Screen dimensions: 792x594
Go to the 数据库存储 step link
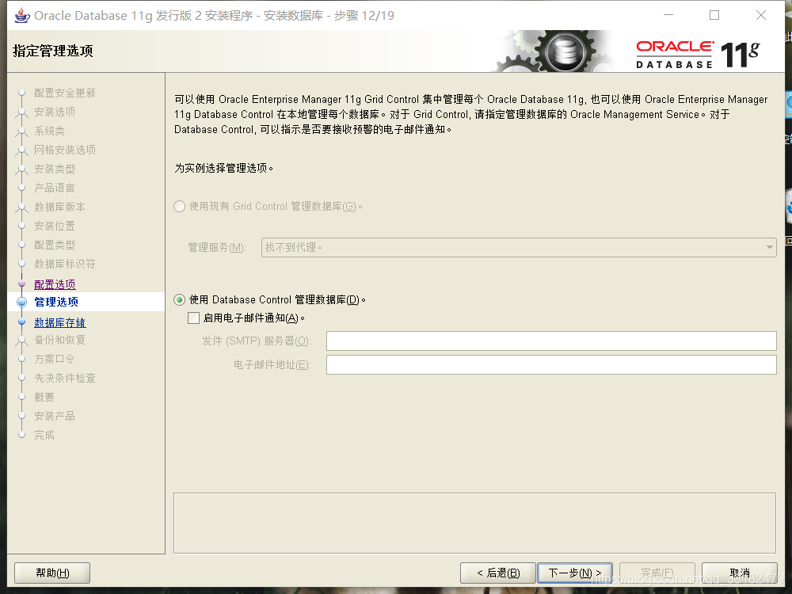[59, 322]
